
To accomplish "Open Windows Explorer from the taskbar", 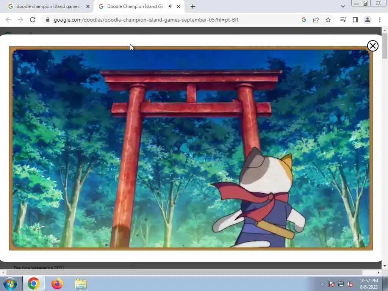I will tap(81, 284).
